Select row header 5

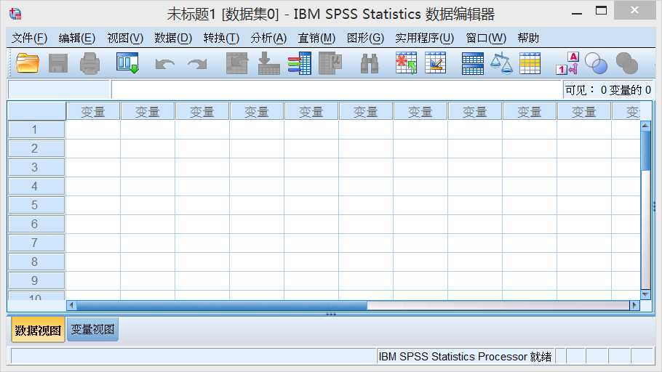point(36,205)
